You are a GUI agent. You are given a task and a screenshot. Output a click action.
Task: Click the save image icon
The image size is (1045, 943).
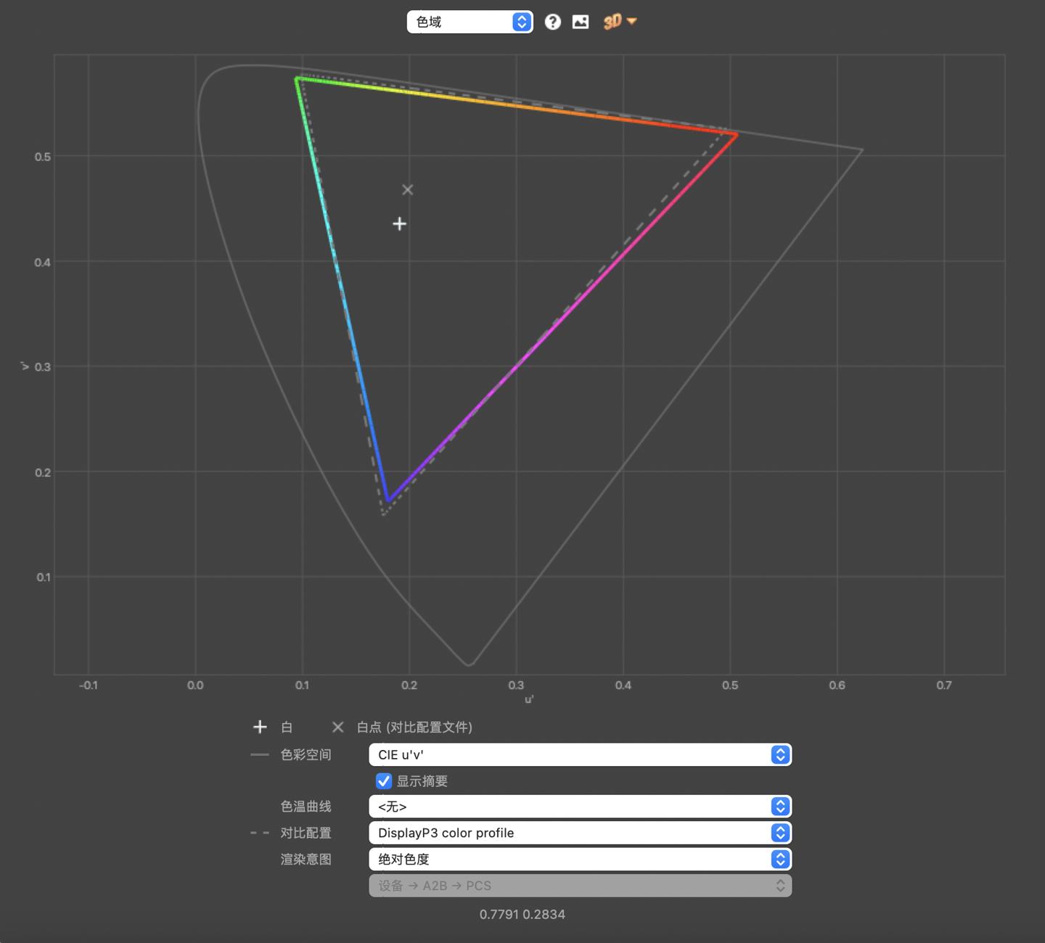(x=581, y=22)
